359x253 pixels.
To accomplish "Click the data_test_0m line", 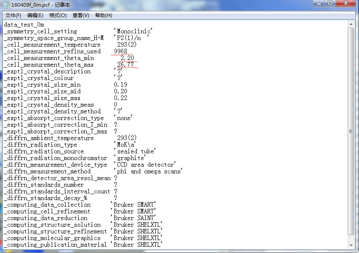I will click(24, 25).
